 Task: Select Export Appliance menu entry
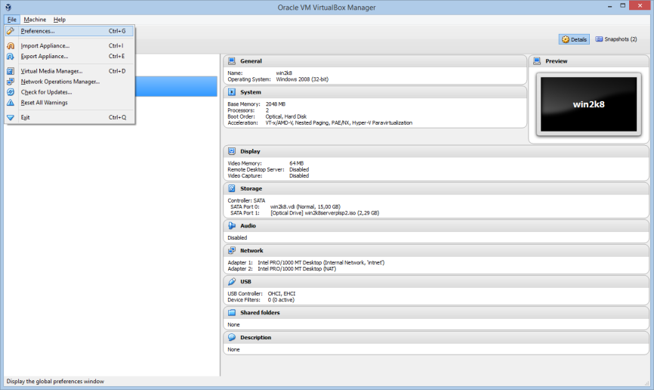point(69,56)
